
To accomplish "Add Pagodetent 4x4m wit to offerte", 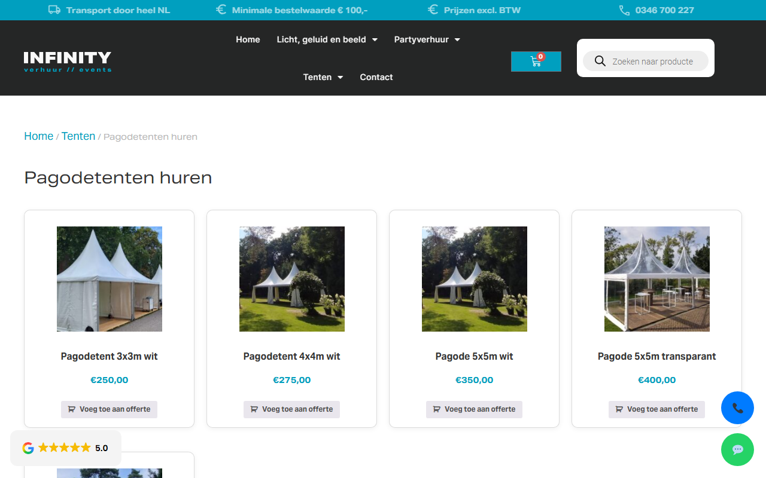I will (291, 409).
